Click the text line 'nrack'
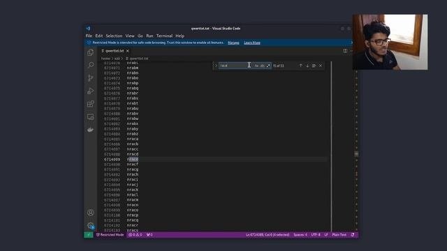 tap(133, 190)
